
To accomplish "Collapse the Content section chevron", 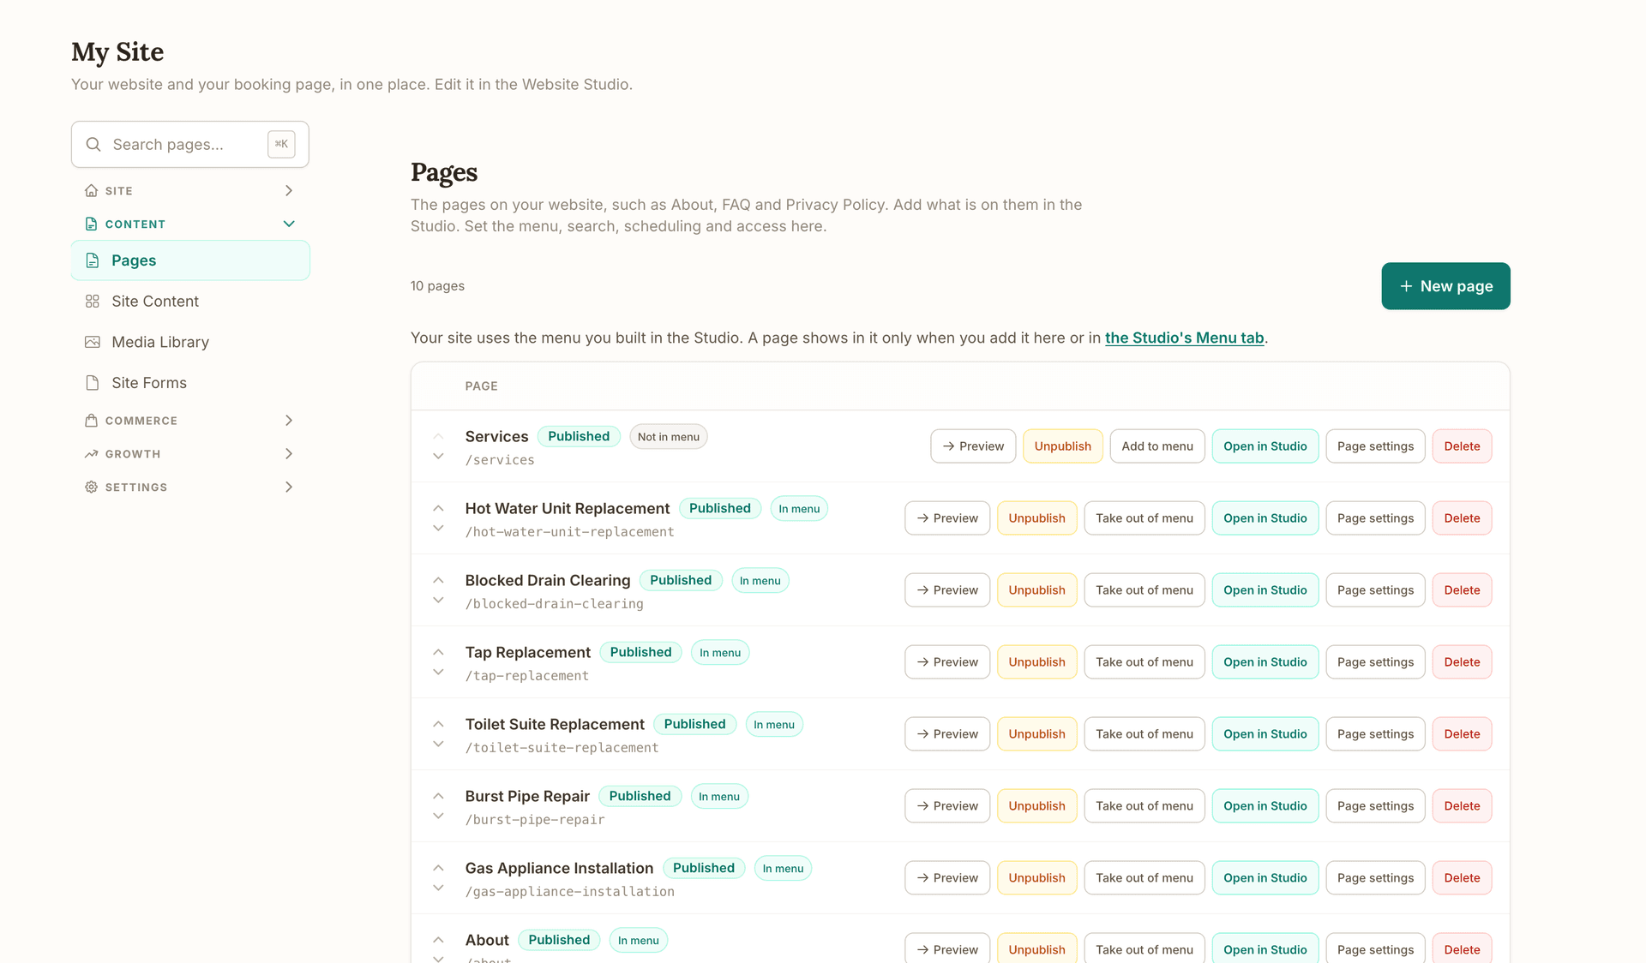I will (x=289, y=224).
